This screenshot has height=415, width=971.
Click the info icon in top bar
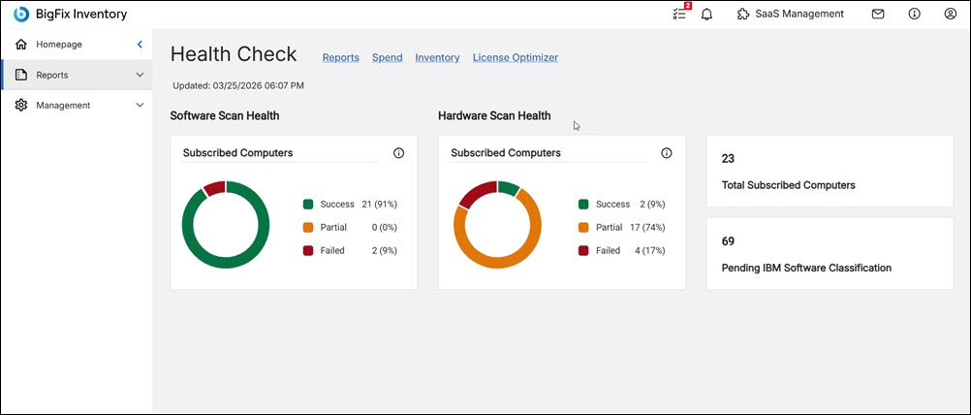coord(914,14)
